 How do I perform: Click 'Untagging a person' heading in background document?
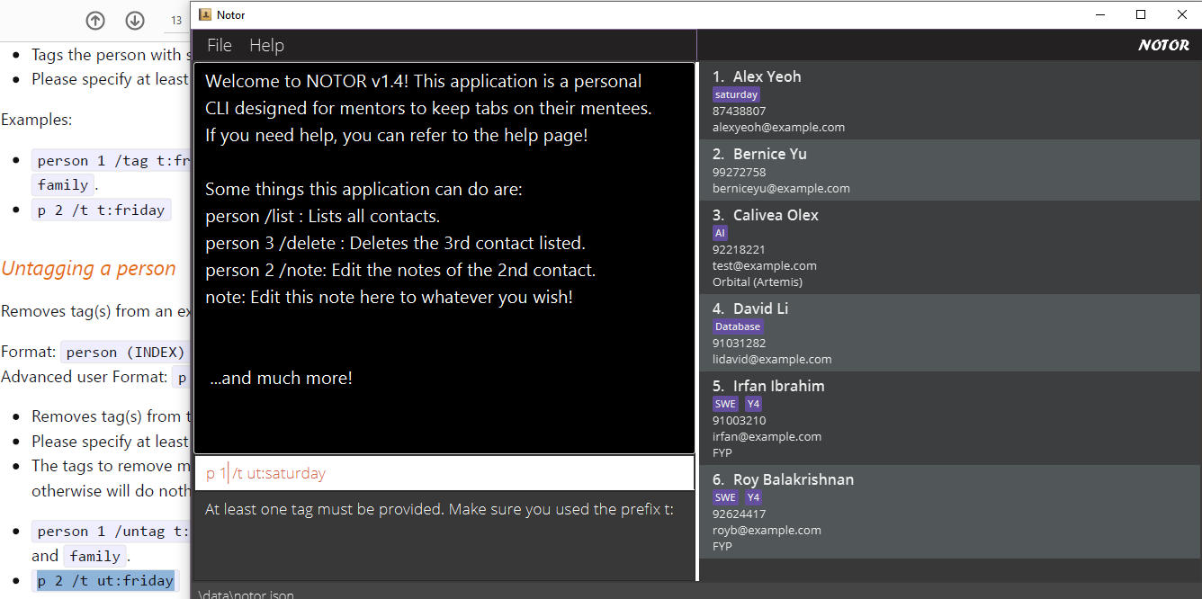coord(88,268)
